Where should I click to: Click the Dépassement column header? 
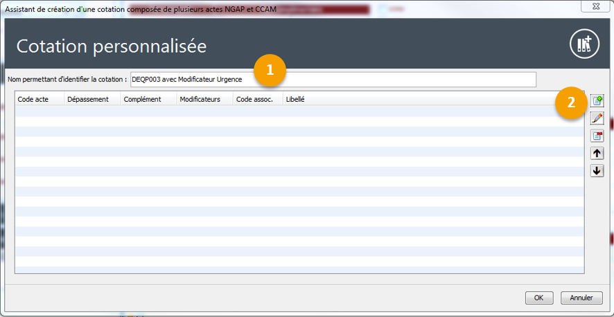91,100
